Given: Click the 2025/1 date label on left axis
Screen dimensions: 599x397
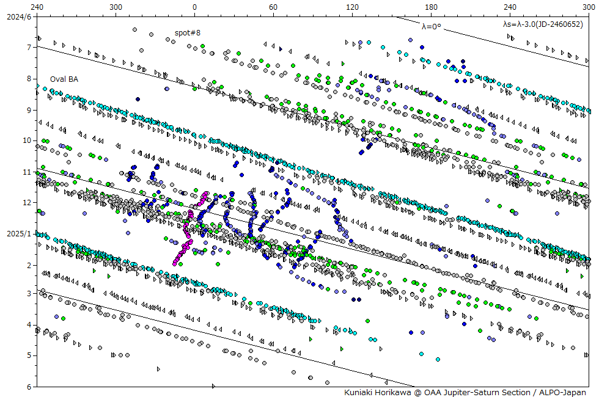Looking at the screenshot, I should 17,234.
